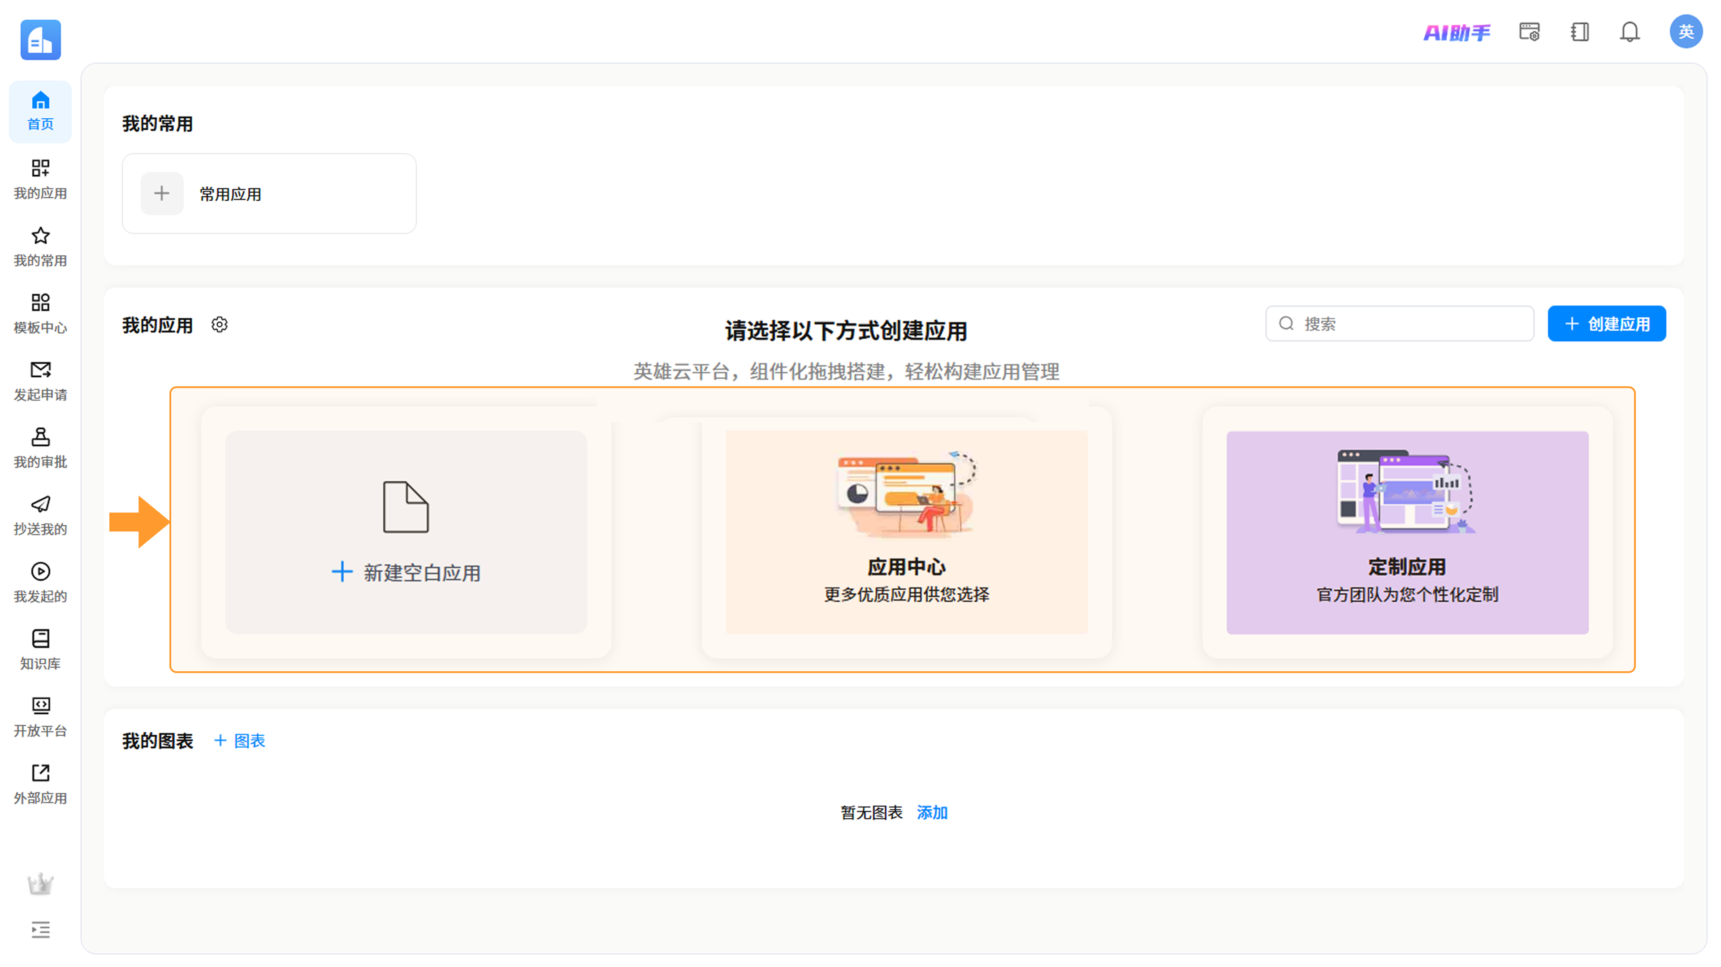Click the blue app logo icon

[41, 40]
